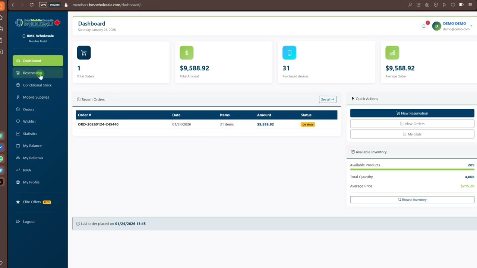The width and height of the screenshot is (477, 268).
Task: Click the Recent Orders clock heading
Action: pos(91,99)
